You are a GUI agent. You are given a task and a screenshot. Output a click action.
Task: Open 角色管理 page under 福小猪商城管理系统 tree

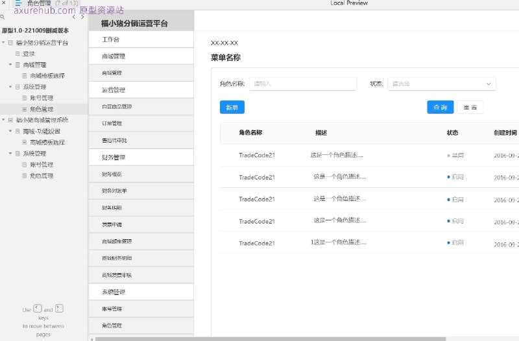pyautogui.click(x=42, y=176)
